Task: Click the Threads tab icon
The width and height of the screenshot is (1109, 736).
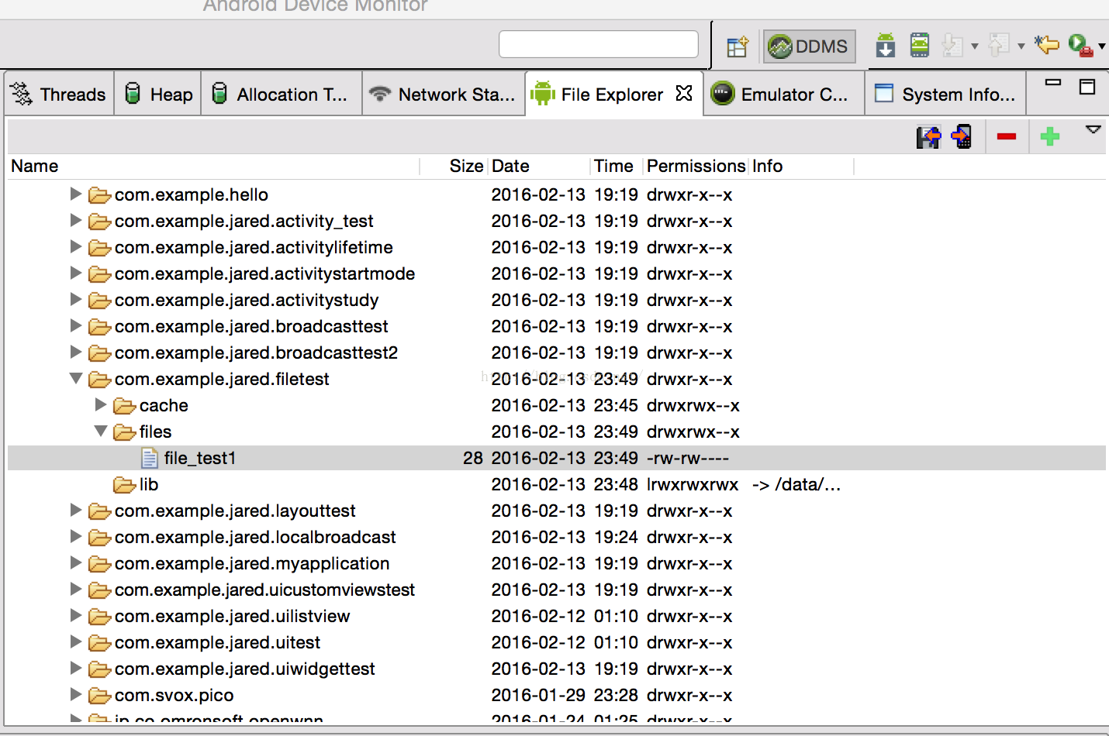Action: pyautogui.click(x=22, y=94)
